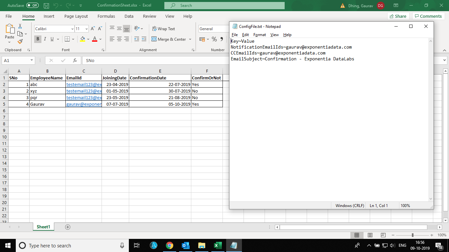The width and height of the screenshot is (449, 252).
Task: Toggle Bold formatting
Action: tap(38, 39)
